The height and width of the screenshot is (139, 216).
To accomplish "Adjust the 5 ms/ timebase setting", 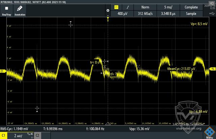I will pos(168,7).
